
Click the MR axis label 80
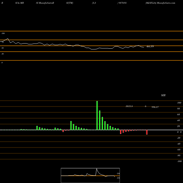point(179,109)
